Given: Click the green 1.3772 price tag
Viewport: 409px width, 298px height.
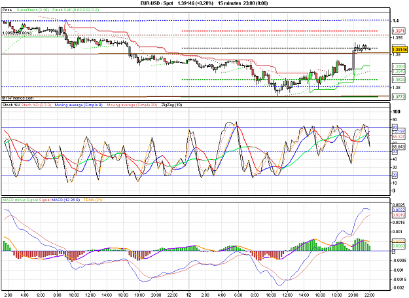Looking at the screenshot, I should coord(399,97).
